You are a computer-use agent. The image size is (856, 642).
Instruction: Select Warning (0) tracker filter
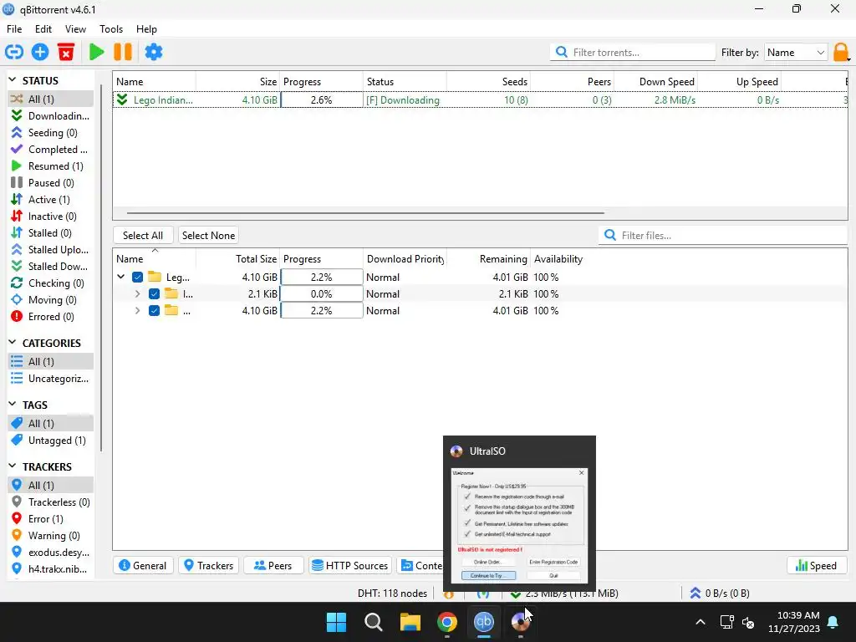pyautogui.click(x=51, y=536)
